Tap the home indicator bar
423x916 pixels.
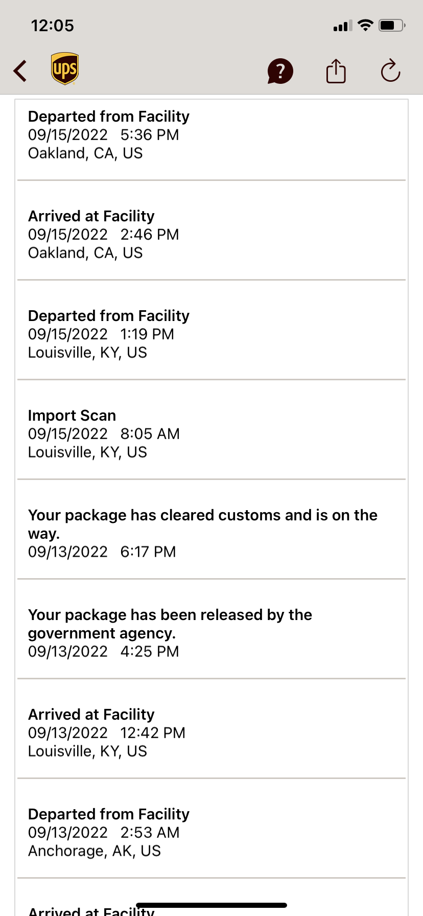pyautogui.click(x=212, y=905)
